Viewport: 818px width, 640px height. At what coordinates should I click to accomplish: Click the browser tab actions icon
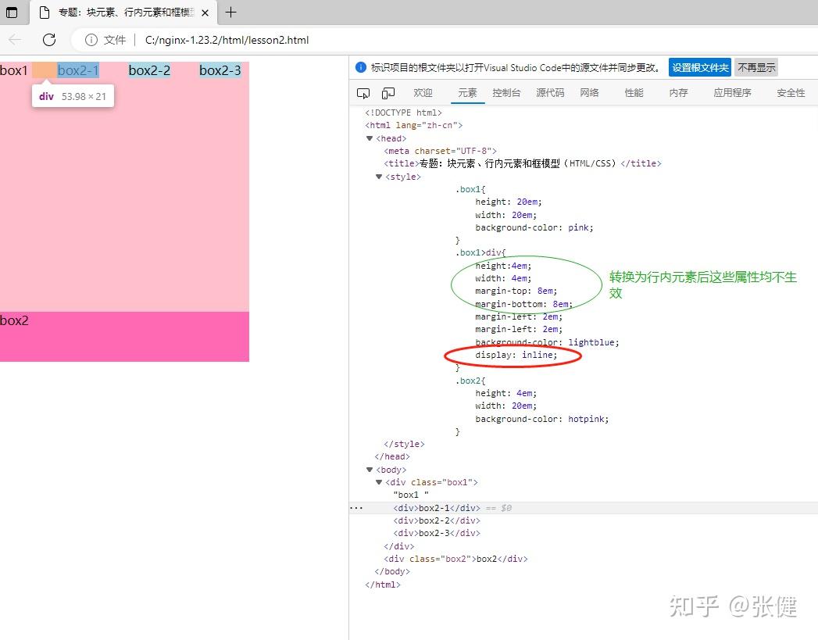click(x=11, y=13)
